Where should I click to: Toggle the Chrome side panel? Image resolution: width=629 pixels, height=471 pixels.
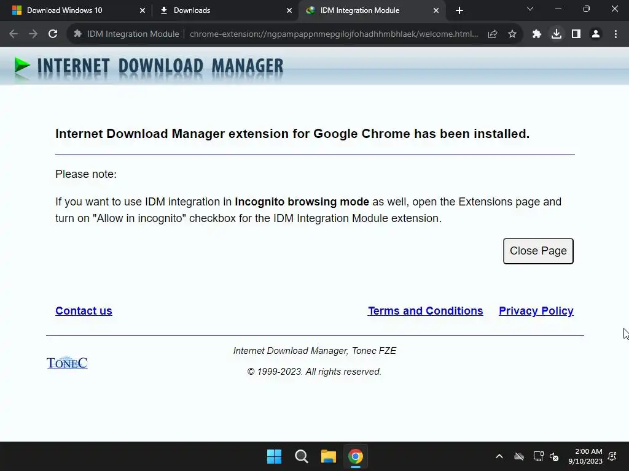tap(576, 34)
